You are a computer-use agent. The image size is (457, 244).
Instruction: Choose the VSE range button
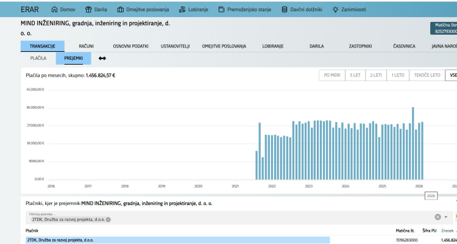coord(452,75)
